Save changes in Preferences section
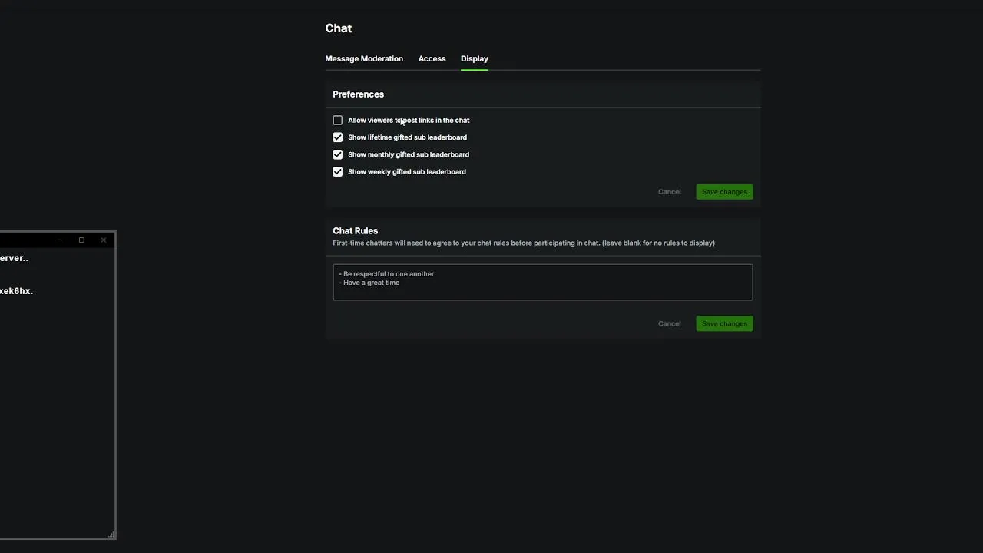 click(x=724, y=192)
